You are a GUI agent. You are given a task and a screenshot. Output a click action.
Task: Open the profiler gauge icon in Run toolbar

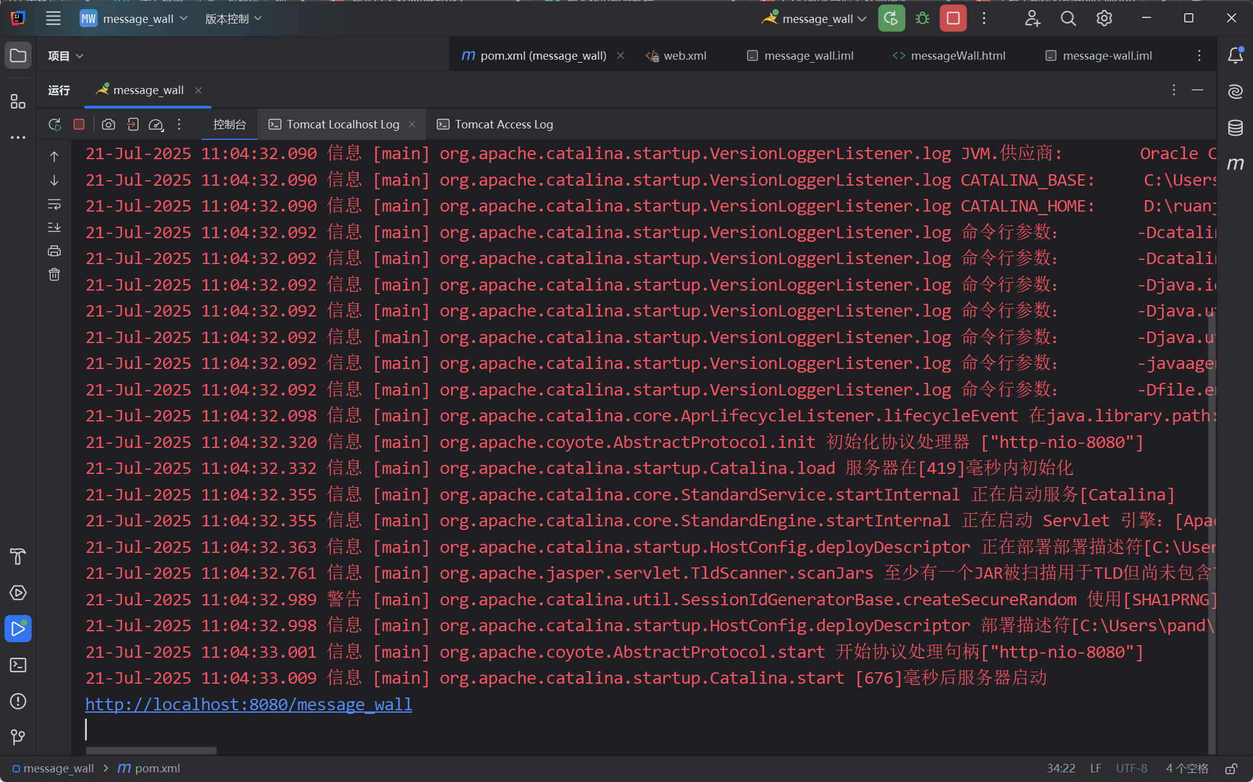(156, 124)
